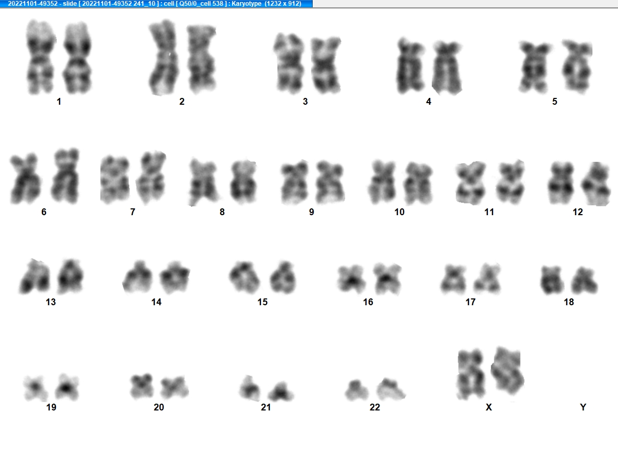Pick the left chromosome 22 homolog
This screenshot has height=467, width=618.
(x=357, y=390)
